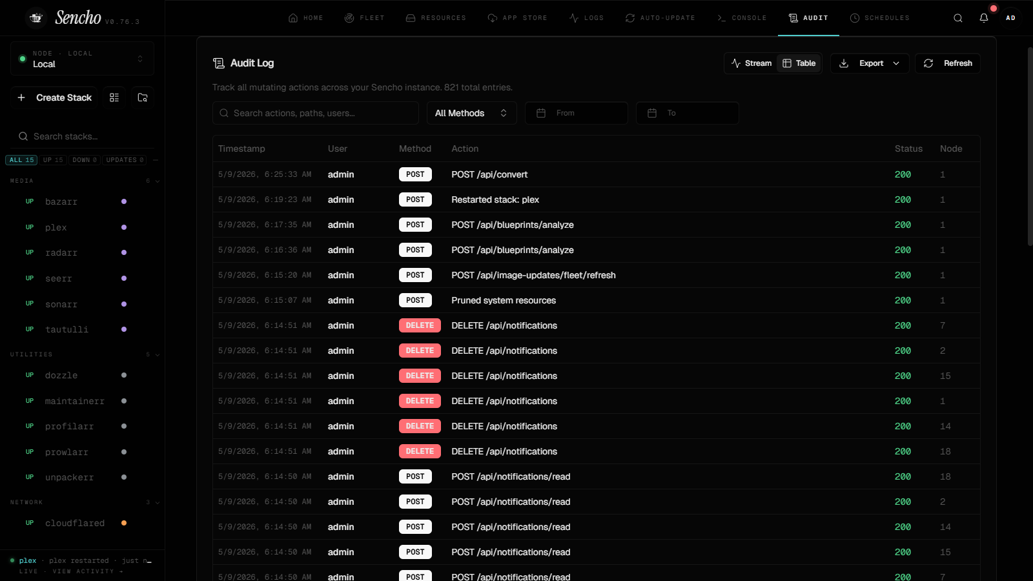Image resolution: width=1033 pixels, height=581 pixels.
Task: Click the purple status dot for plex
Action: [x=124, y=227]
